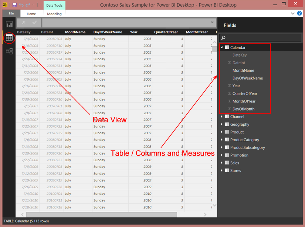Undo the last action
305x227 pixels.
[21, 5]
